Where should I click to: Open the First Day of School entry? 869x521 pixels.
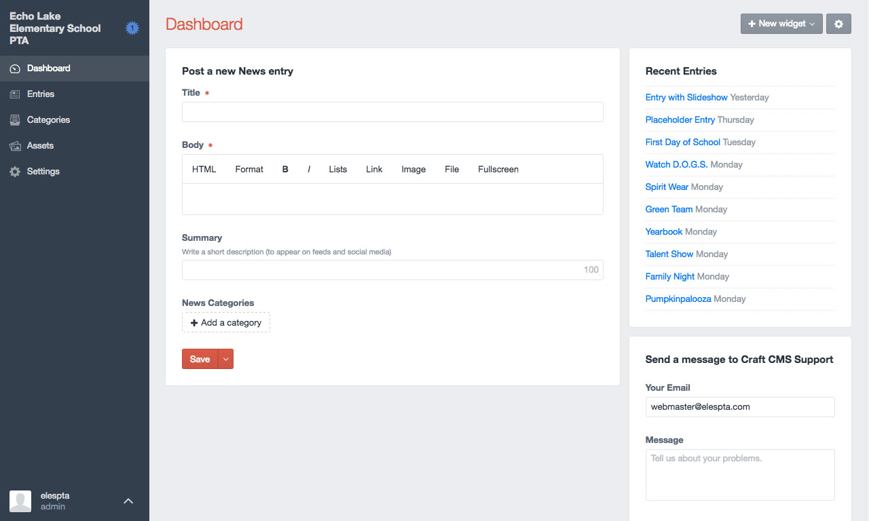(x=682, y=142)
